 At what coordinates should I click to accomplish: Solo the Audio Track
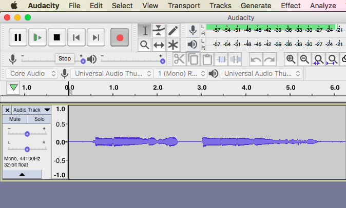(x=39, y=119)
